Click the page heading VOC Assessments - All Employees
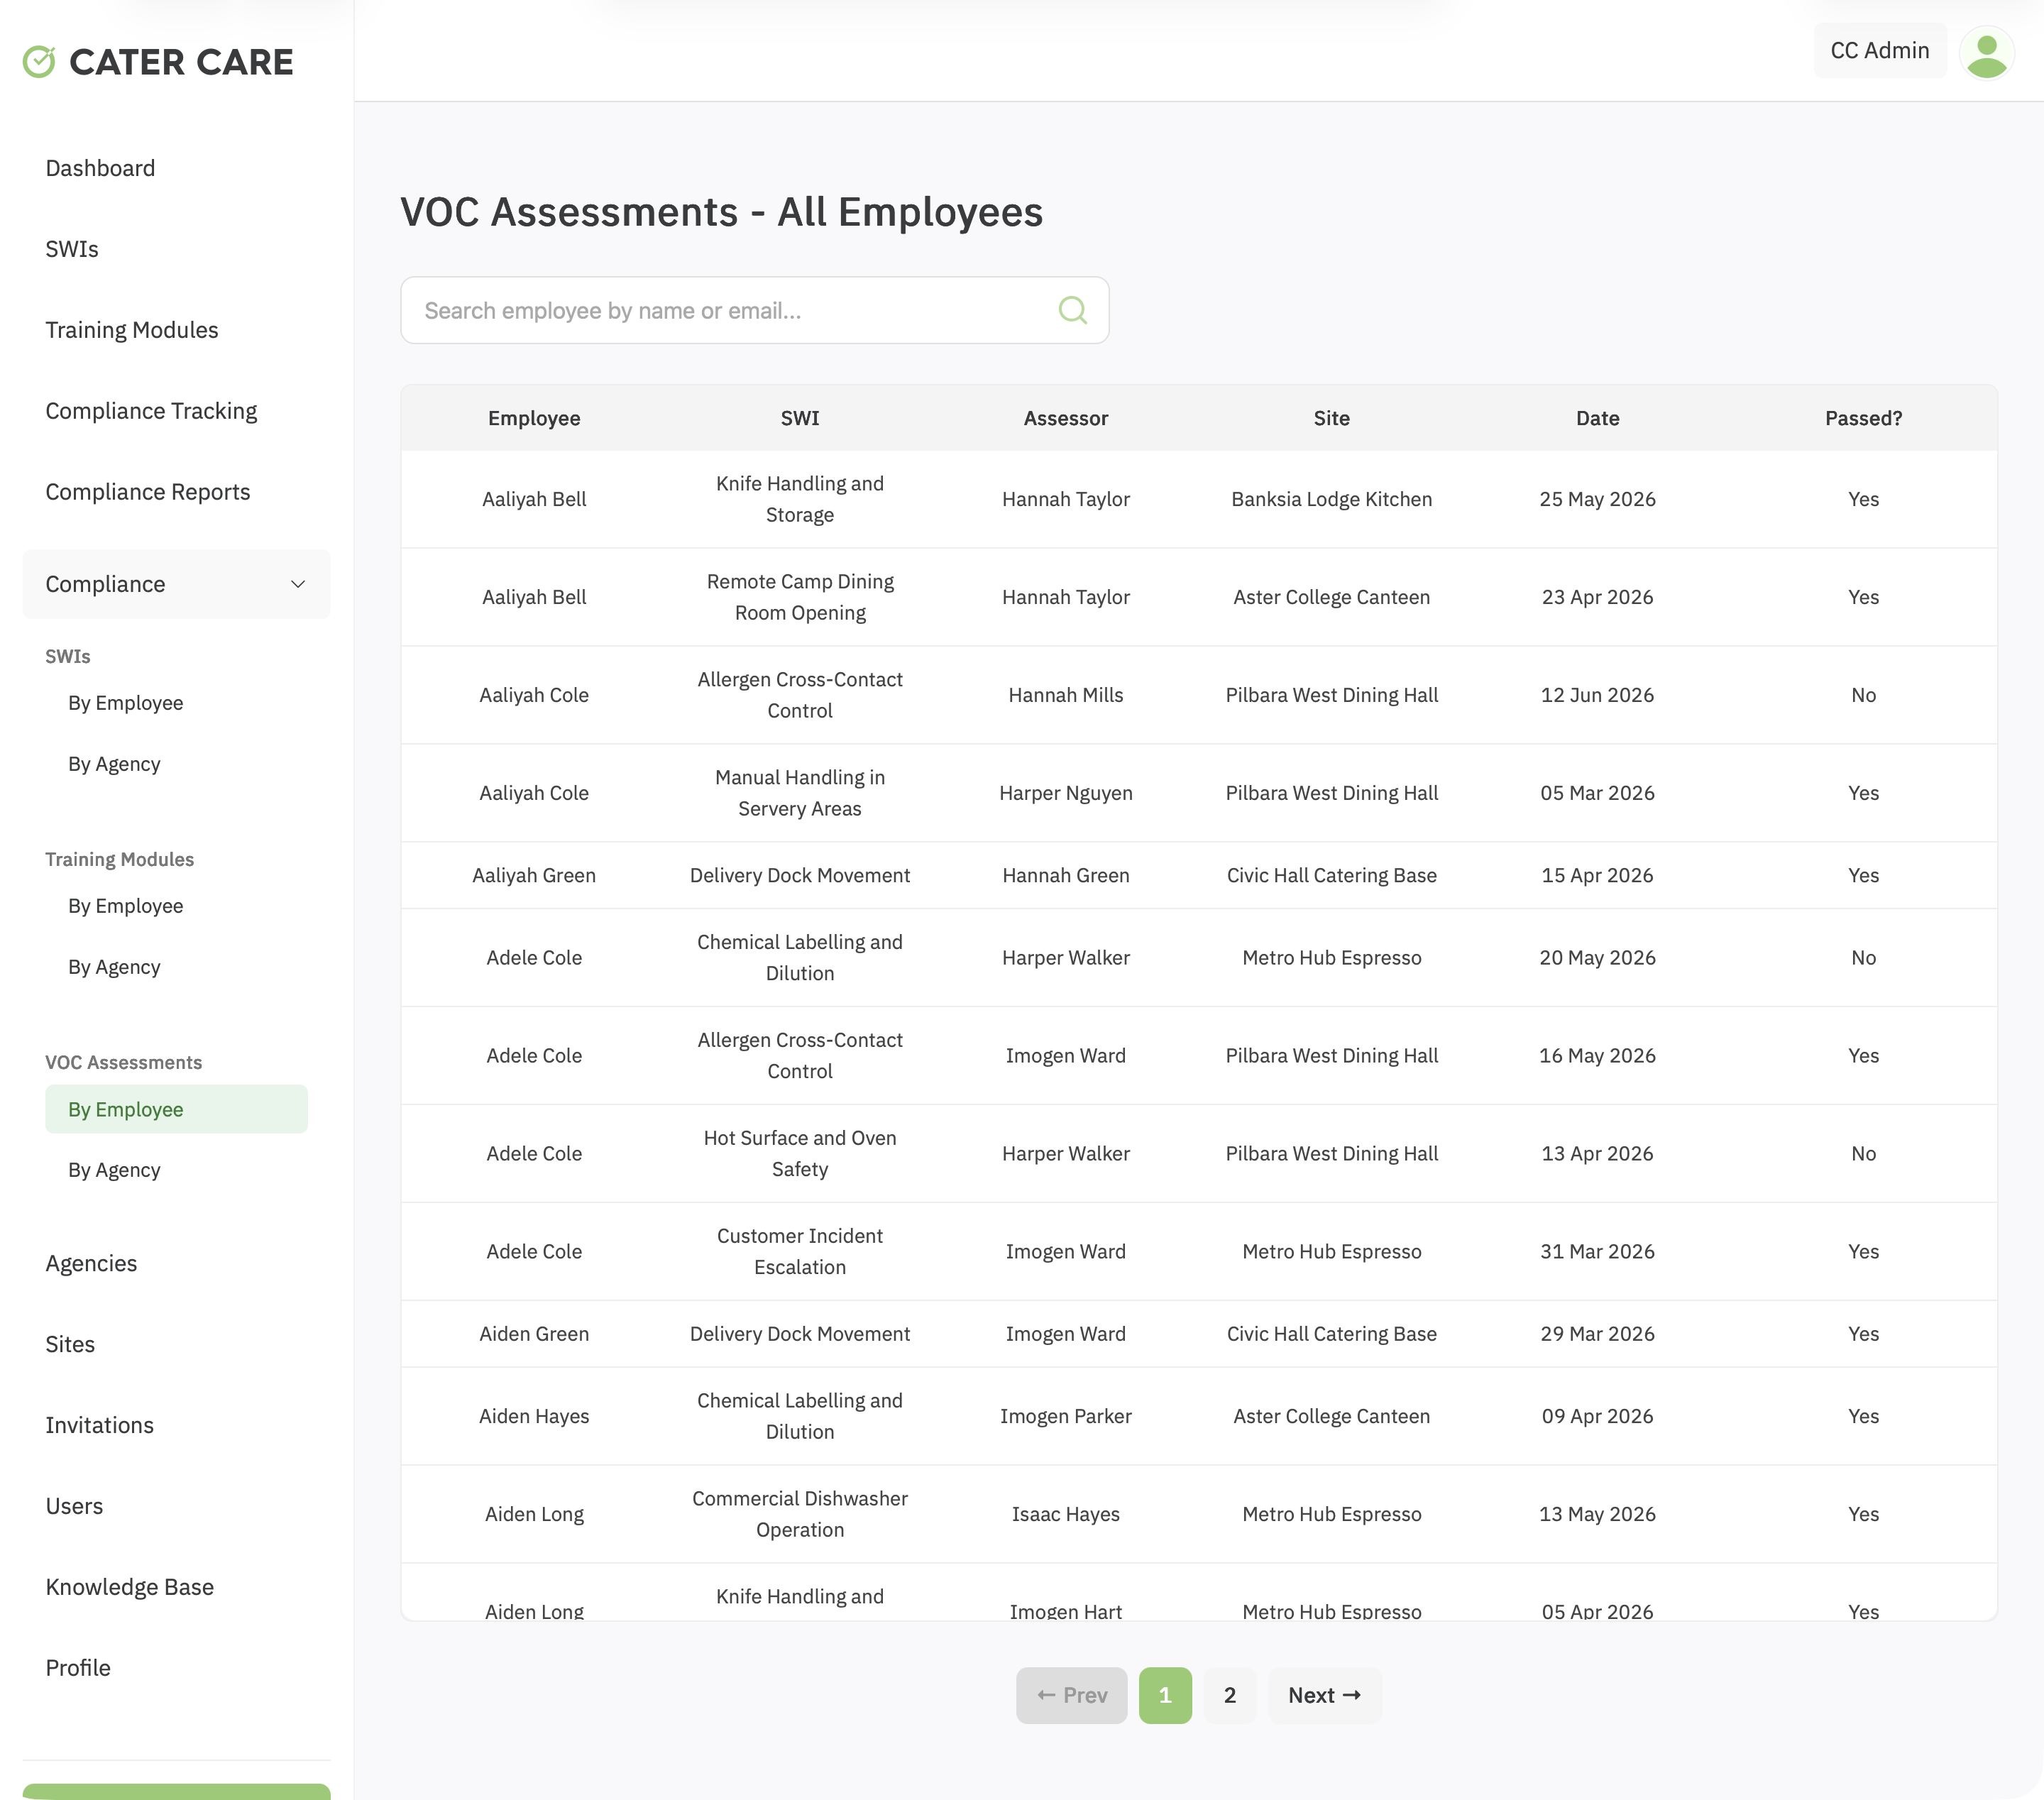2044x1800 pixels. 721,212
